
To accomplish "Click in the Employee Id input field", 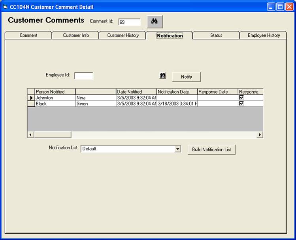I will click(84, 76).
